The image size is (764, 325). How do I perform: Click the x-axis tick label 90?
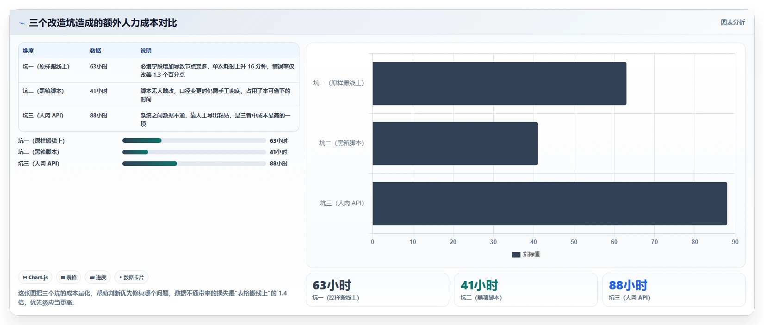735,242
